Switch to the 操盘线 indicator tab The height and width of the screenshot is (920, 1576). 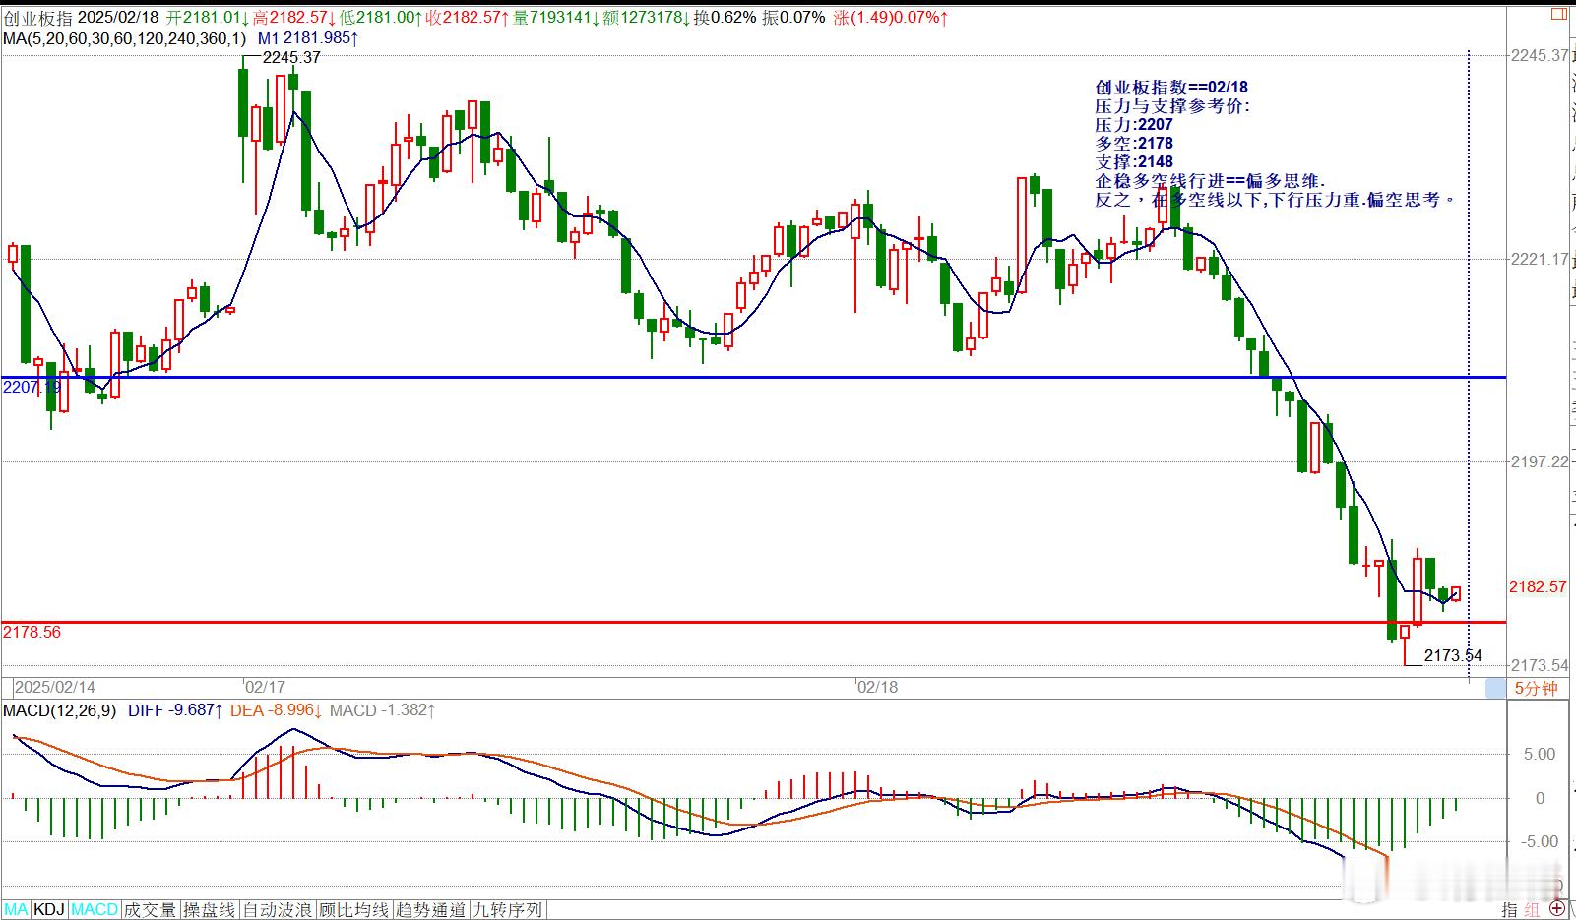pyautogui.click(x=210, y=910)
